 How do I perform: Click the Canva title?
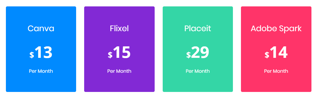pyautogui.click(x=41, y=29)
